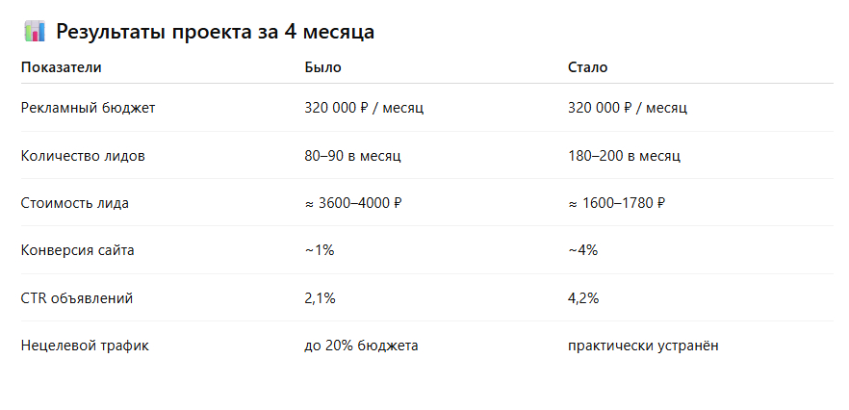Click the "≈ 1600–1780 ₽" cell
This screenshot has height=410, width=849.
point(617,203)
